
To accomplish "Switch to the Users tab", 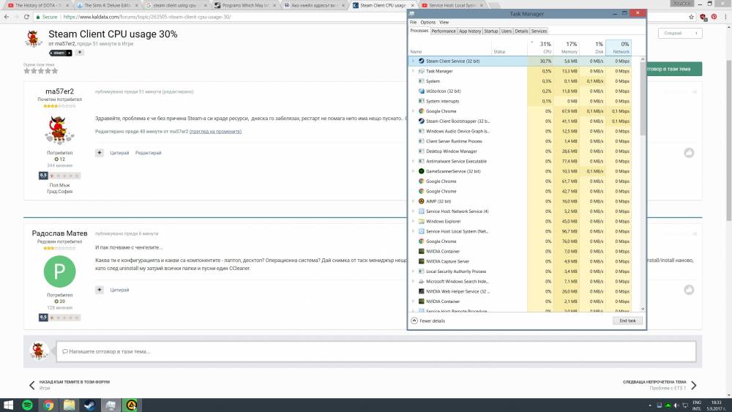I will click(x=507, y=31).
